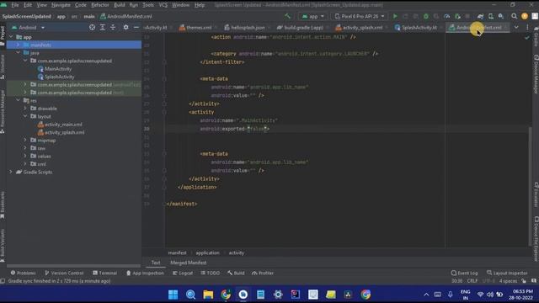Start debugging with the bug icon

point(426,16)
